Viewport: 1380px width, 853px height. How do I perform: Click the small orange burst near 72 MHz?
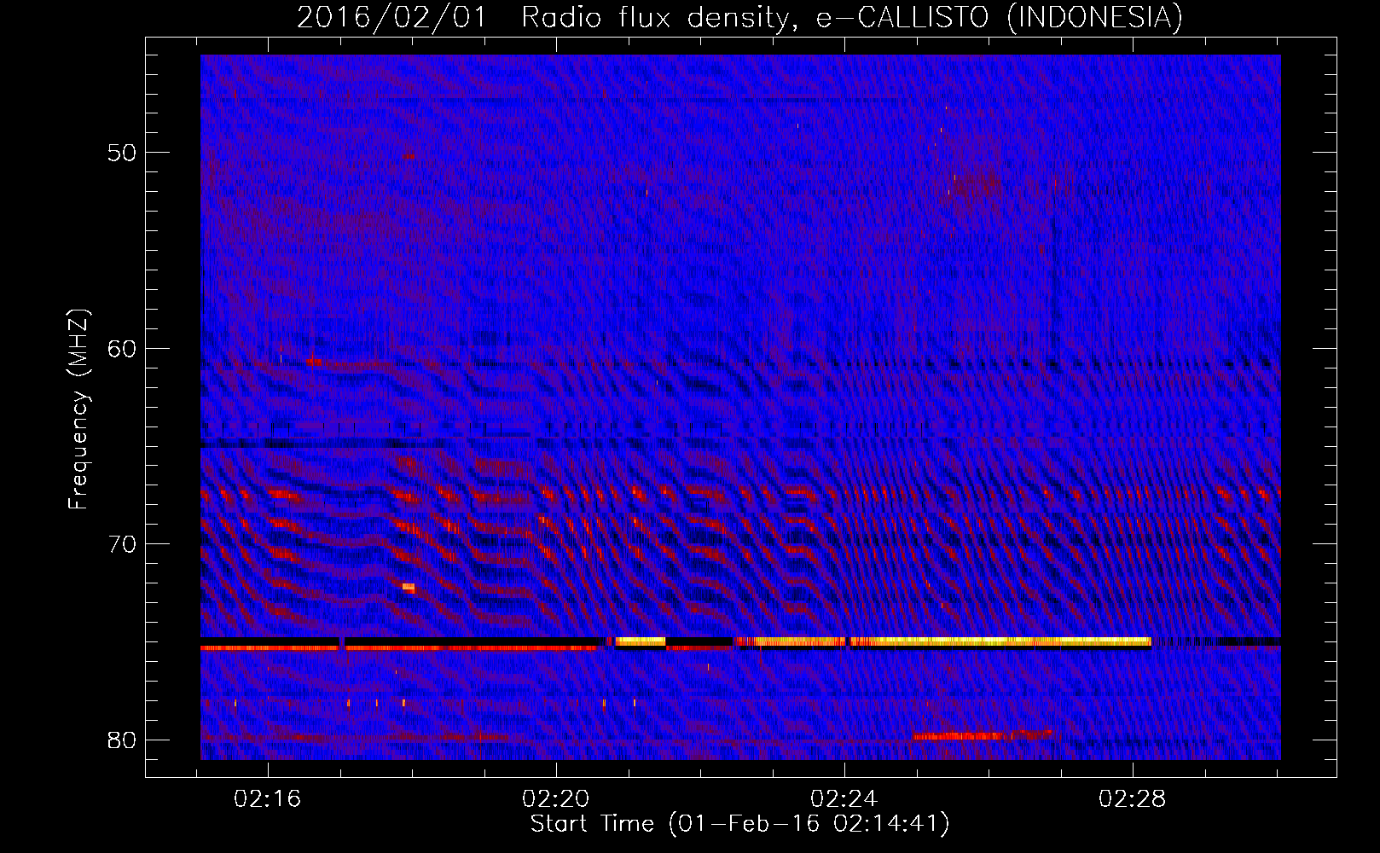tap(409, 587)
